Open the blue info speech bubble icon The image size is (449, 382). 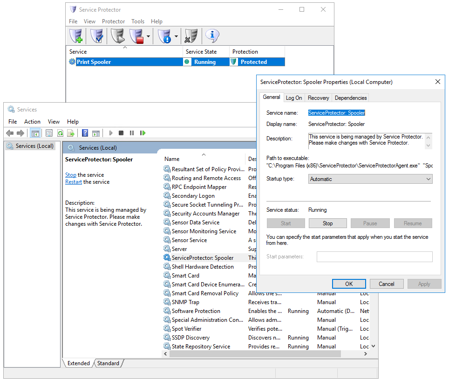click(212, 35)
